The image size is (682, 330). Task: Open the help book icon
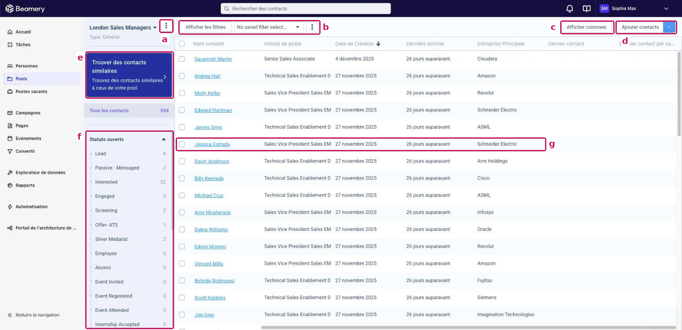click(x=587, y=8)
